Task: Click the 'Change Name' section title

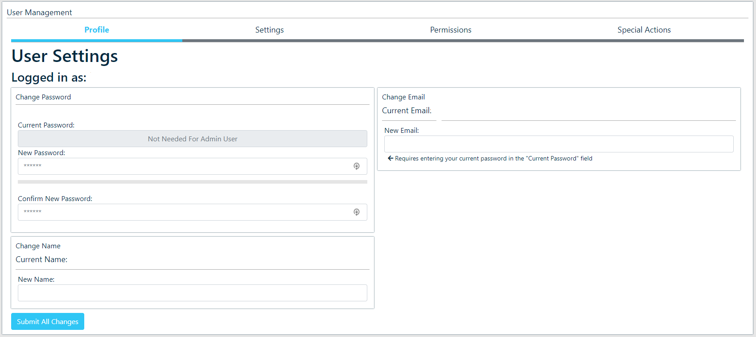Action: click(x=38, y=246)
